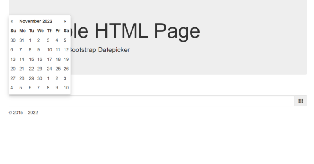
Task: Choose date 17 on the calendar
Action: [x=49, y=59]
